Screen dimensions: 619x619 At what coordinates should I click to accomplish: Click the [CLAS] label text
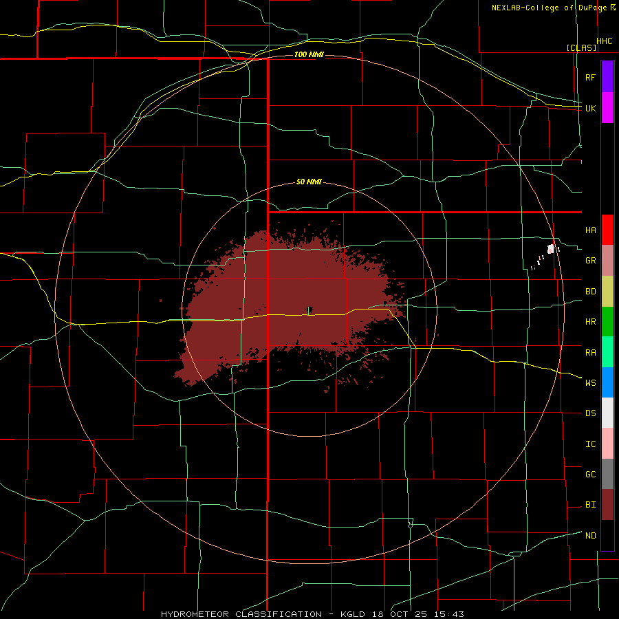[581, 47]
